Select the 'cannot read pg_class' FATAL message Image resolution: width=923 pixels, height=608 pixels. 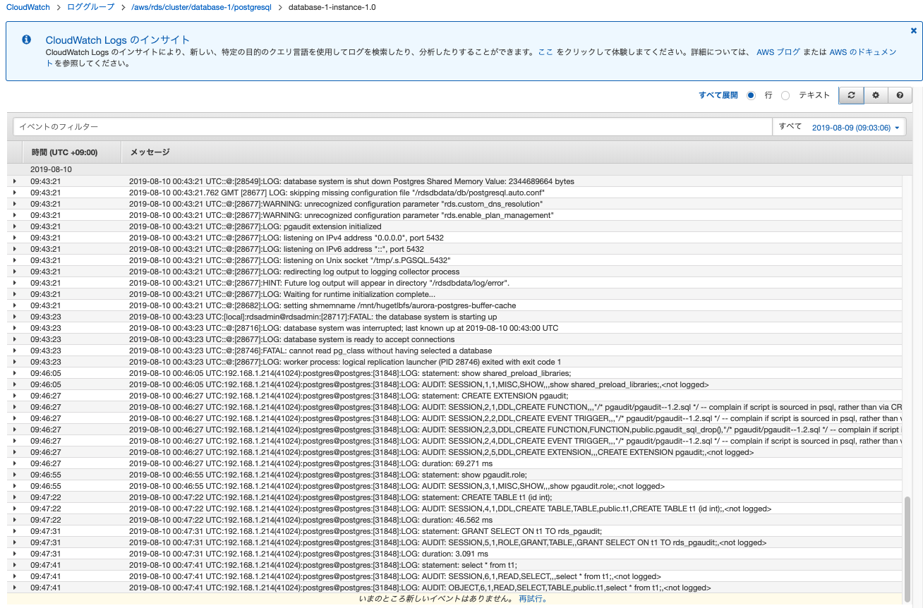point(310,351)
